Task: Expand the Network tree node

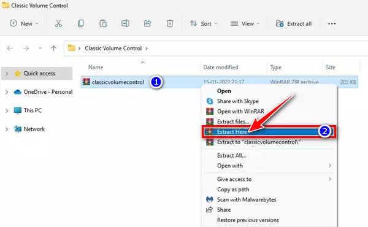Action: (7, 129)
